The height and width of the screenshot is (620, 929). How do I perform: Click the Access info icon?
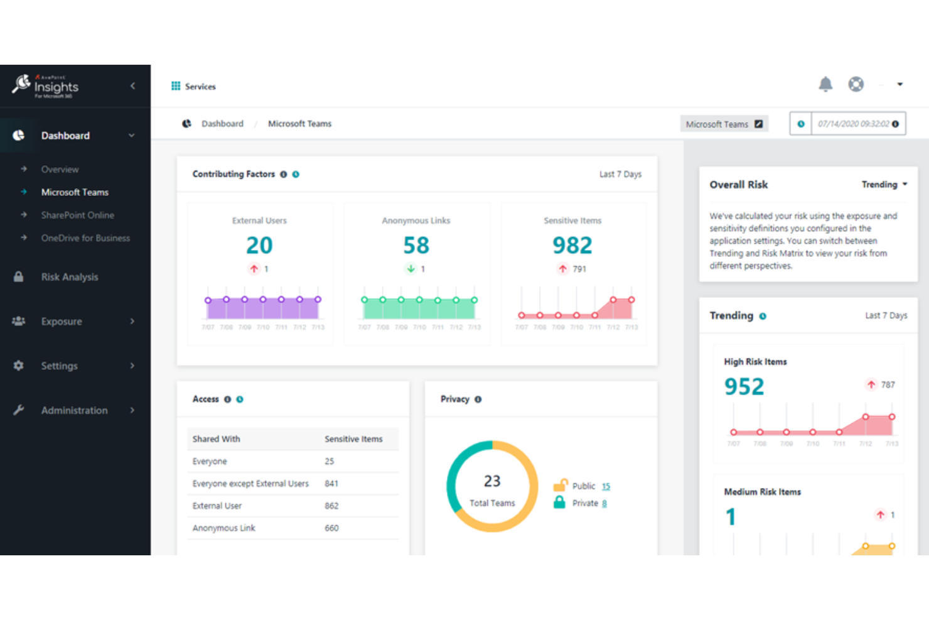point(228,400)
